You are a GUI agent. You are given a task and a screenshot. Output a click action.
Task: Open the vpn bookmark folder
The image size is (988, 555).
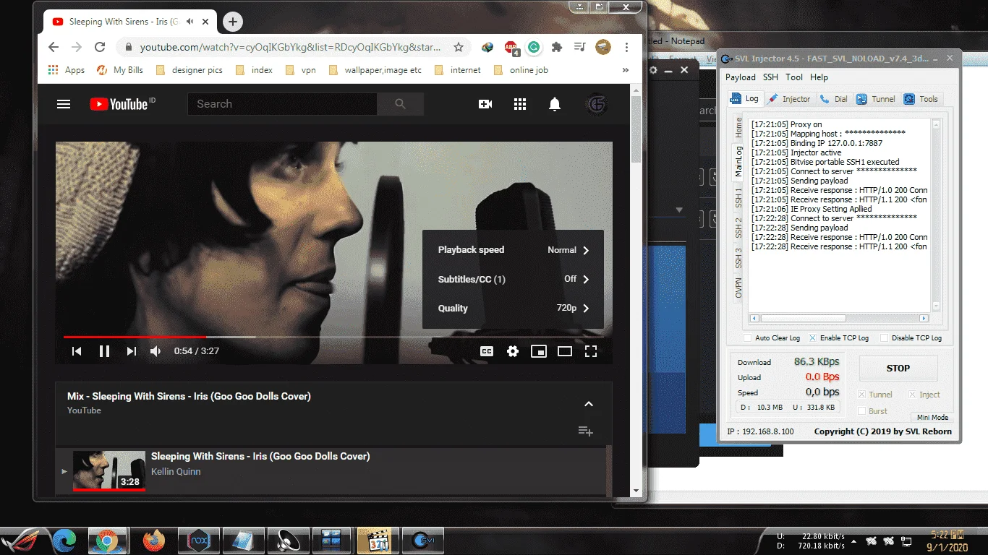(301, 70)
